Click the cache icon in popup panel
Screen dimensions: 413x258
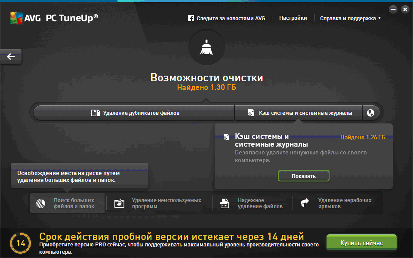(226, 137)
